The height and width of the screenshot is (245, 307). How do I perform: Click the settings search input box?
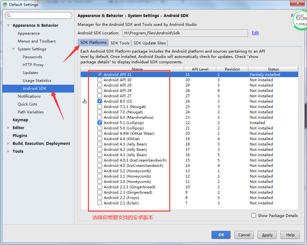[x=38, y=15]
